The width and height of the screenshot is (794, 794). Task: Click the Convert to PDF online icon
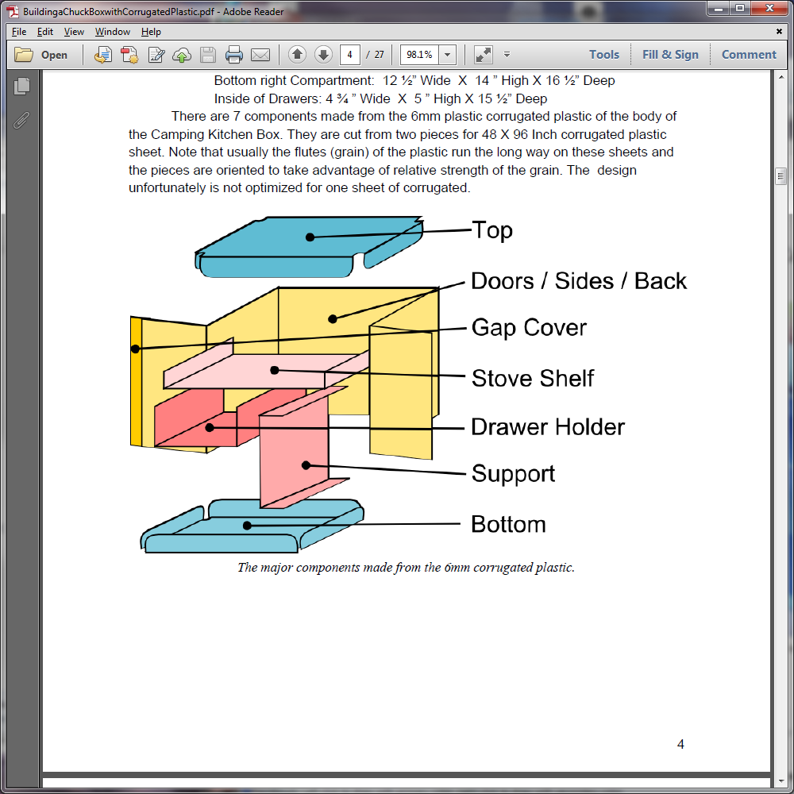(x=102, y=55)
